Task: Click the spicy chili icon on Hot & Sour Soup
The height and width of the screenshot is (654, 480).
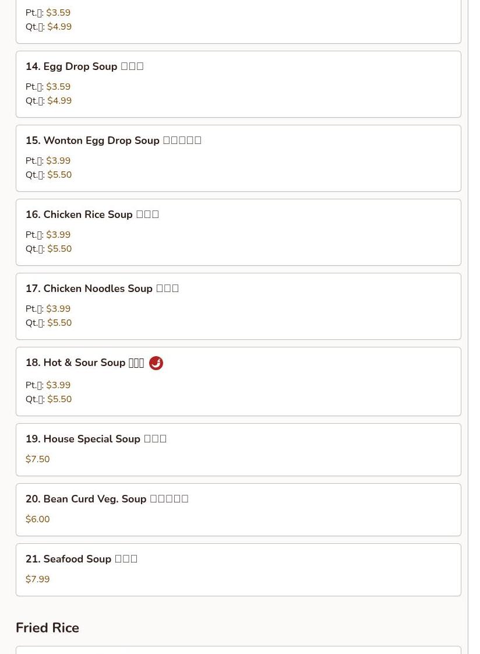Action: pyautogui.click(x=156, y=363)
